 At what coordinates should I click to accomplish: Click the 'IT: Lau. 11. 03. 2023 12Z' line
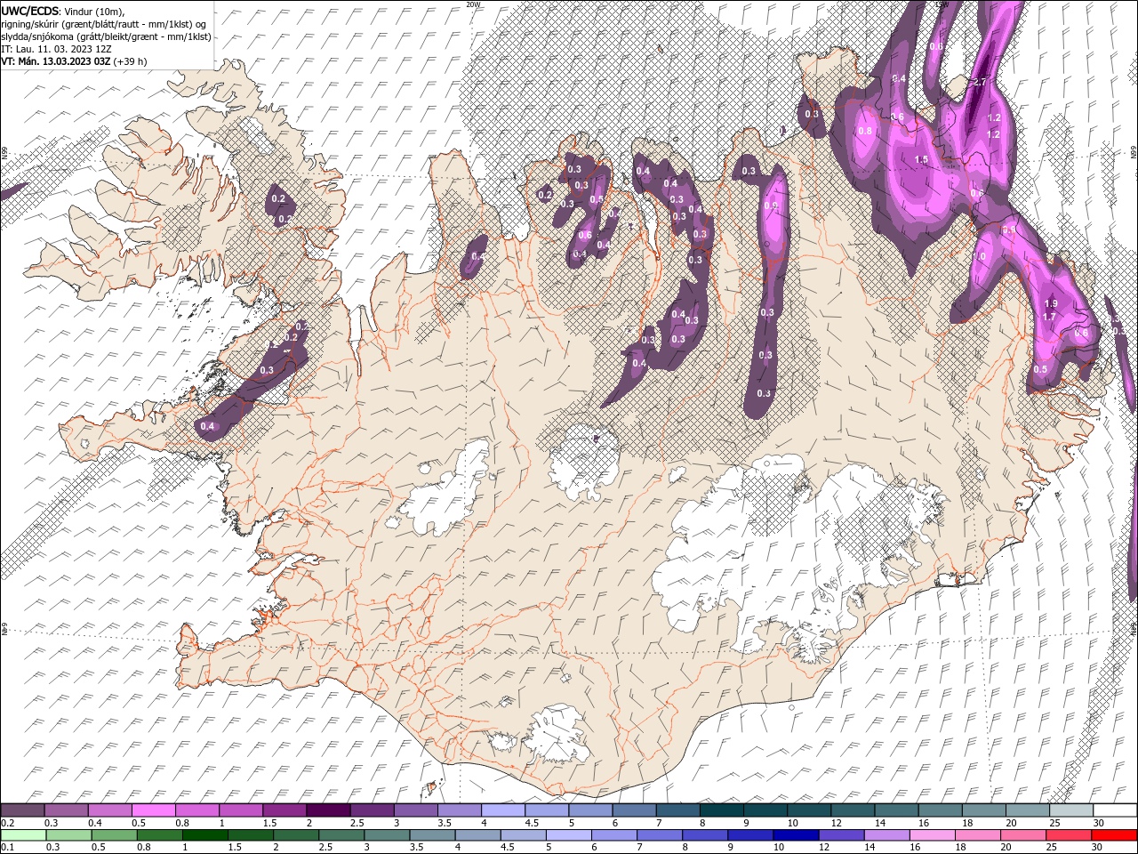point(56,49)
